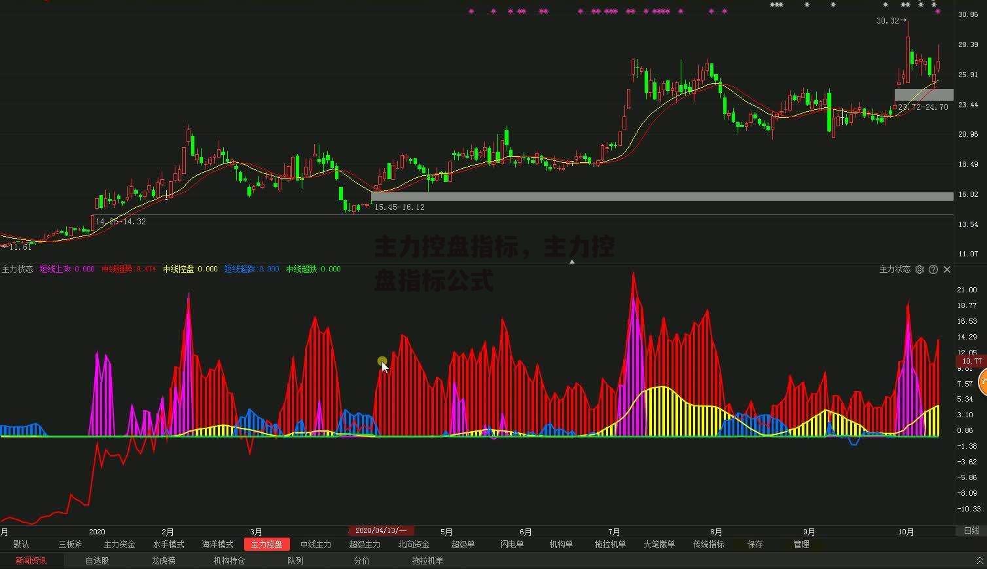Switch to the 北向资金 tab
987x569 pixels.
click(414, 544)
